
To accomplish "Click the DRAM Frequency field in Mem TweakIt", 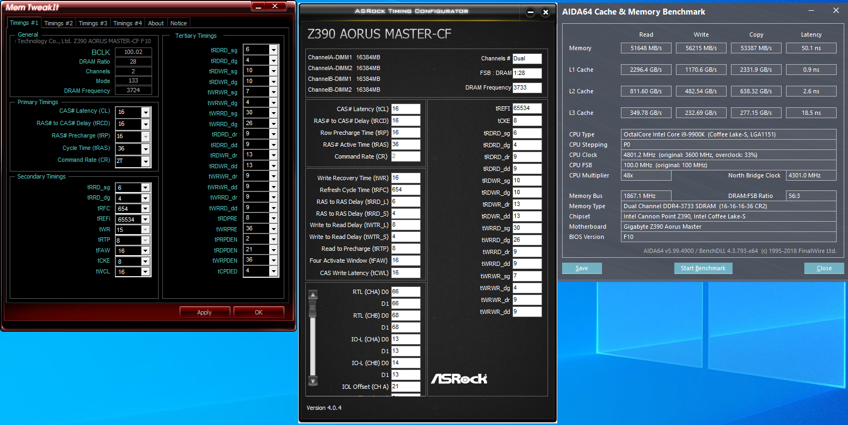I will 133,91.
